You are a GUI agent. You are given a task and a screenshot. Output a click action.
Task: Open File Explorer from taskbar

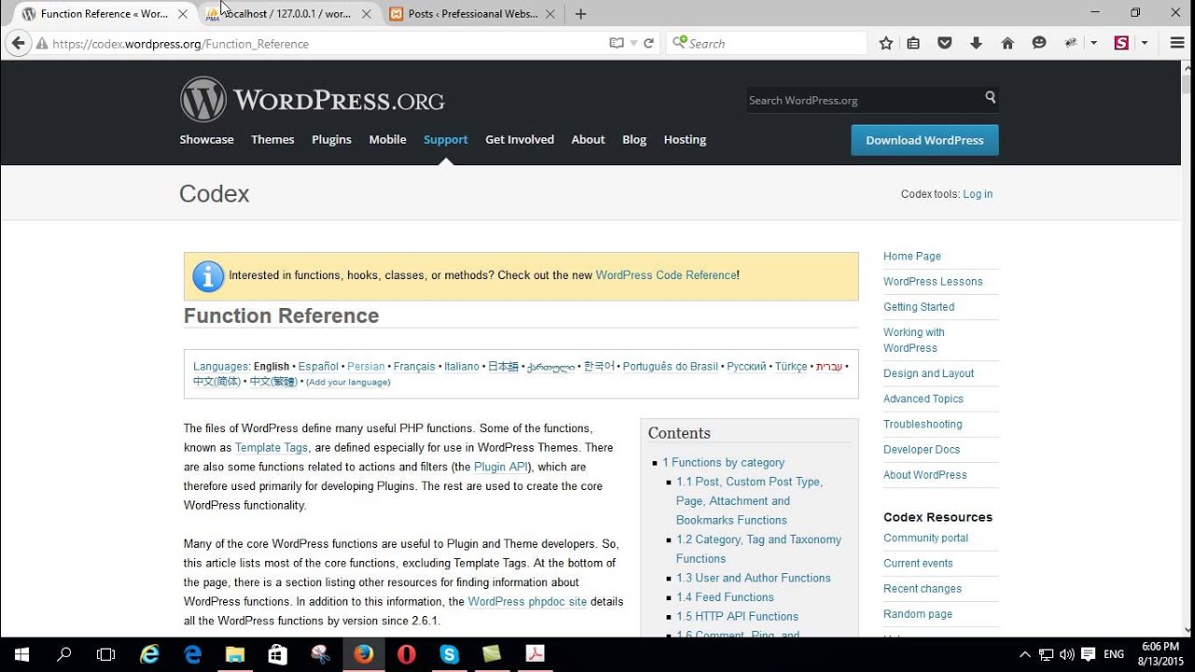pyautogui.click(x=234, y=654)
